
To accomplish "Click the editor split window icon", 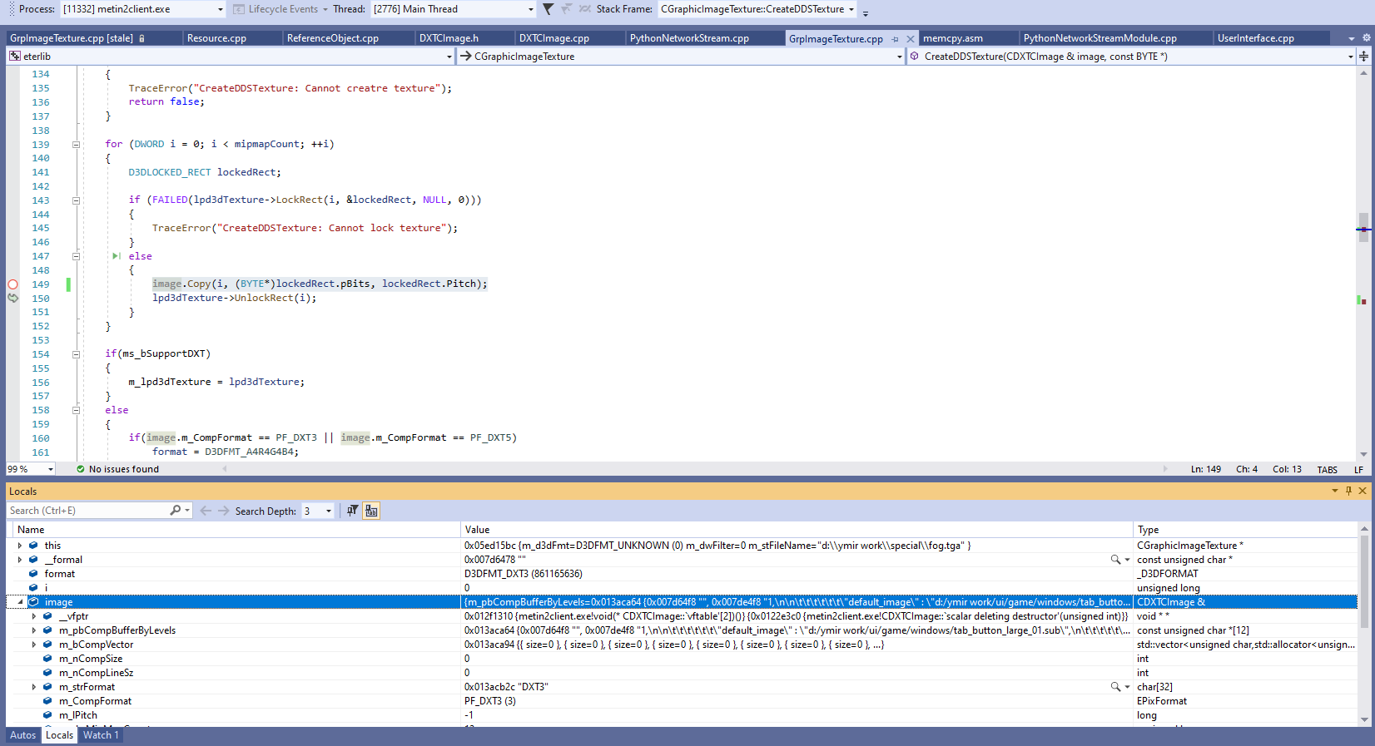I will pos(1363,57).
